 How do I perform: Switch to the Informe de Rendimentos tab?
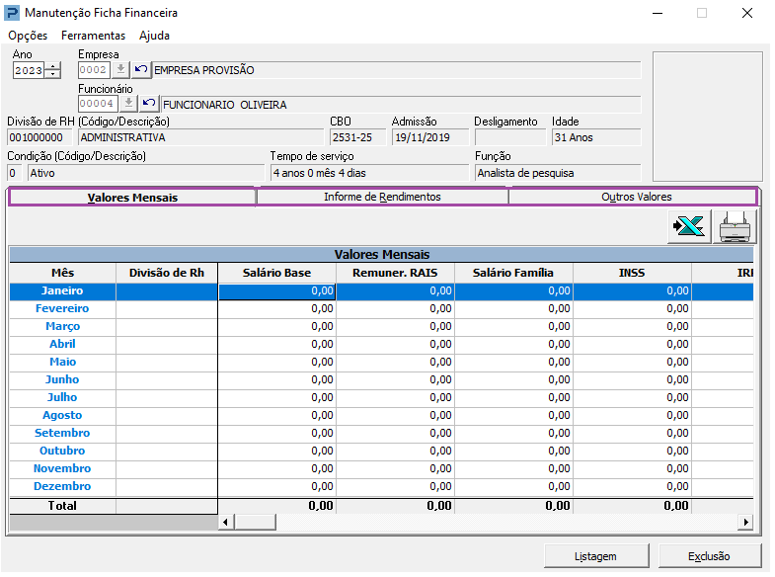tap(382, 197)
